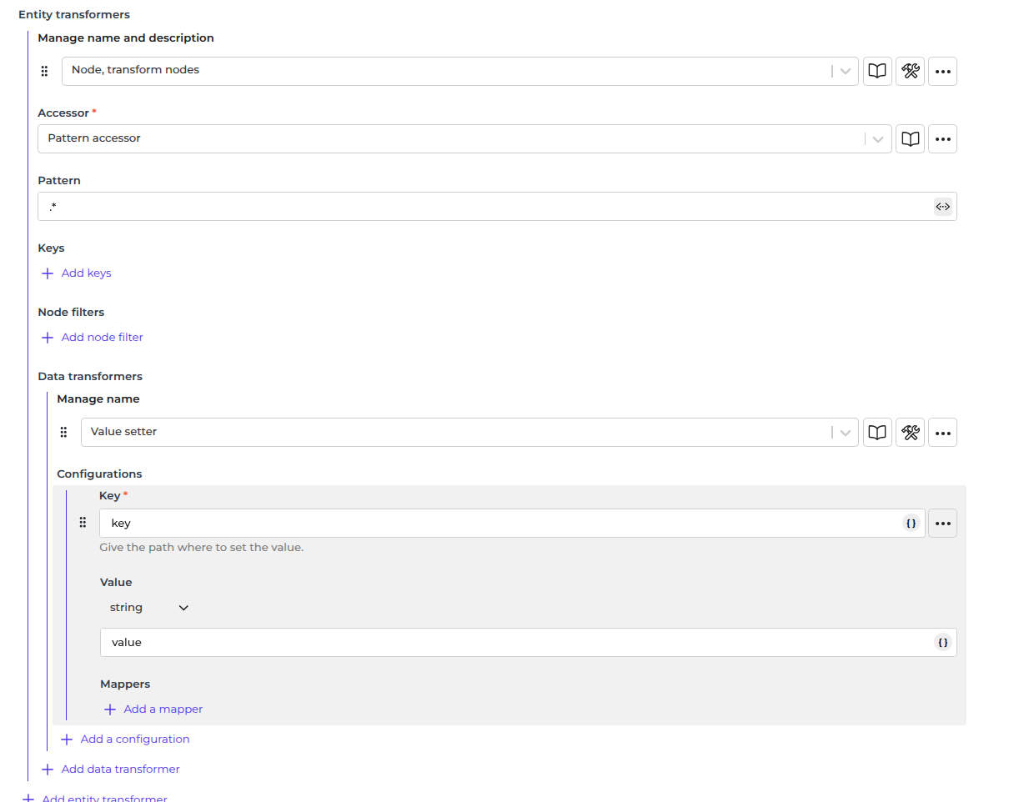Open more options for Node transformer row

942,71
